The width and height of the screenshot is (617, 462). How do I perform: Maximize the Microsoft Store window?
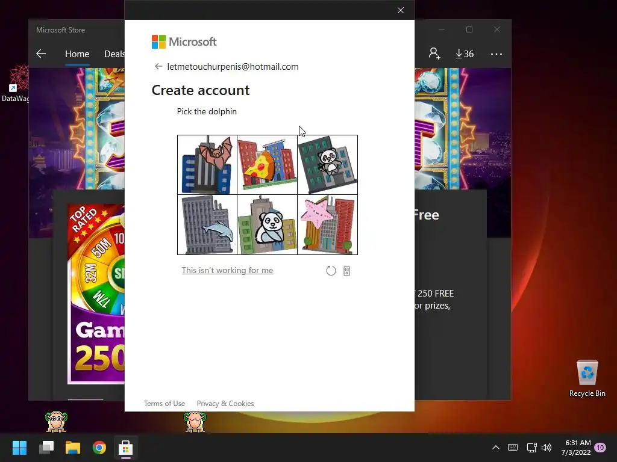pyautogui.click(x=469, y=29)
